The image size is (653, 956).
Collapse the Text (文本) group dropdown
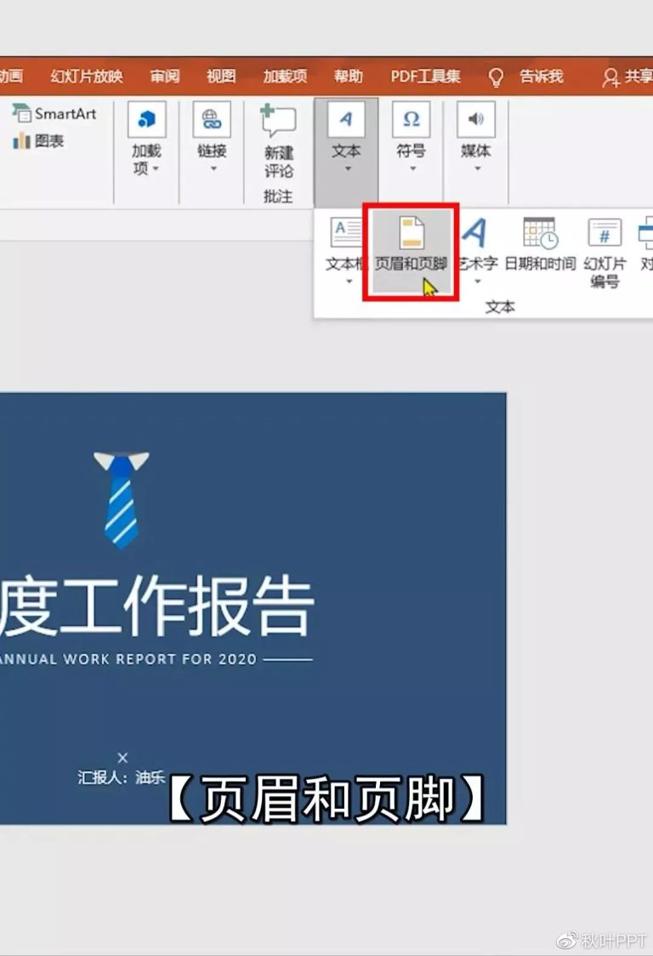coord(346,137)
